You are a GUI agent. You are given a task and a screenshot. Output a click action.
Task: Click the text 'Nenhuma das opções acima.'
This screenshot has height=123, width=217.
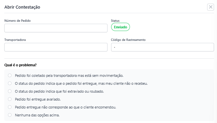click(x=37, y=115)
